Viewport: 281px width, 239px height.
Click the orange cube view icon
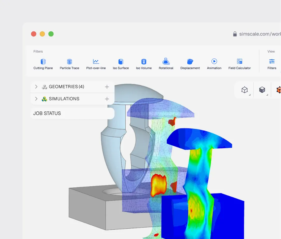279,90
